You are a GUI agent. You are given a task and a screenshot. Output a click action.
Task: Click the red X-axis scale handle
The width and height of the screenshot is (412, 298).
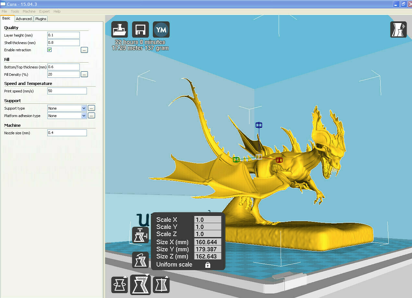[279, 160]
